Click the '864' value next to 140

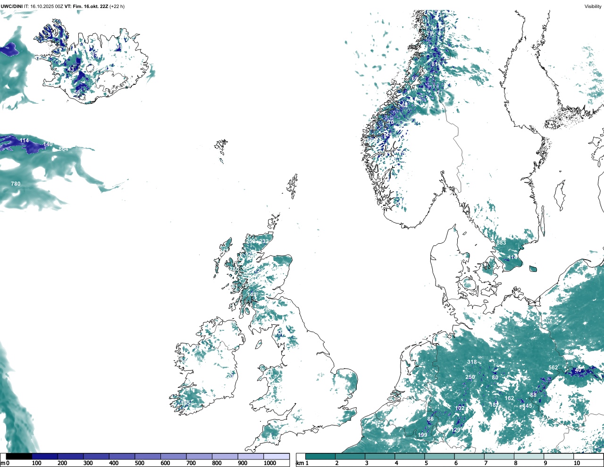[x=63, y=149]
